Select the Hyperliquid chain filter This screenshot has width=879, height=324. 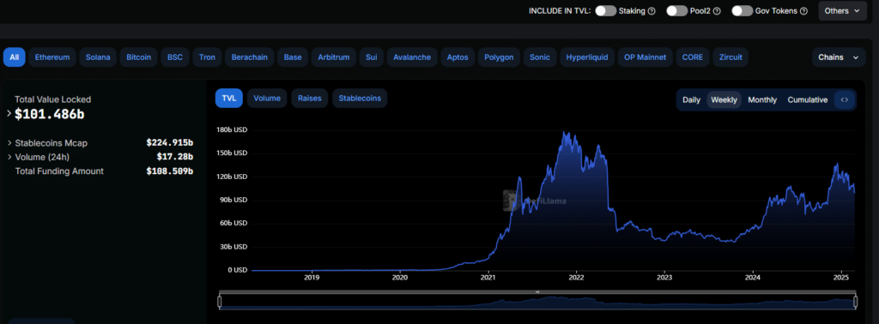click(x=587, y=57)
